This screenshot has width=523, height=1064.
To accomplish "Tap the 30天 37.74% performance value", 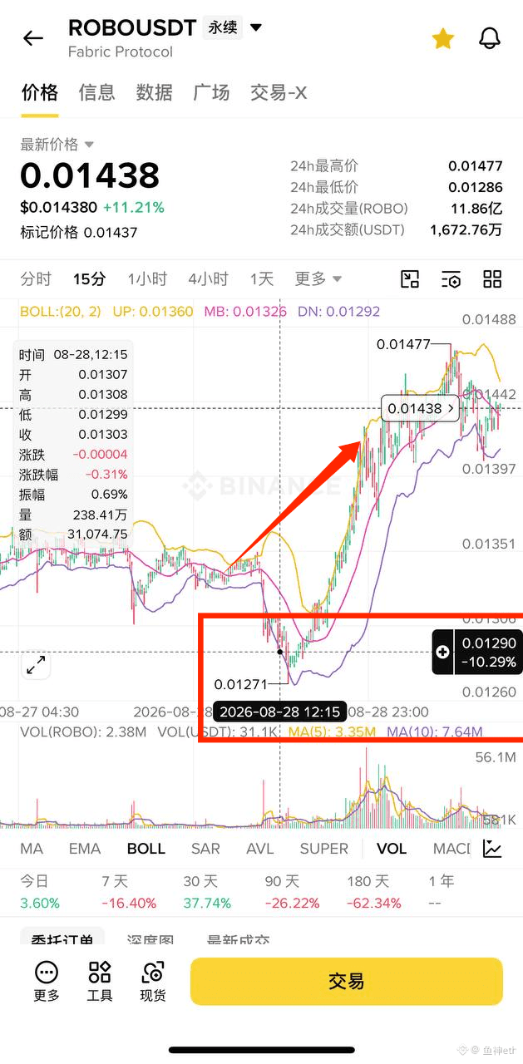I will pyautogui.click(x=207, y=903).
